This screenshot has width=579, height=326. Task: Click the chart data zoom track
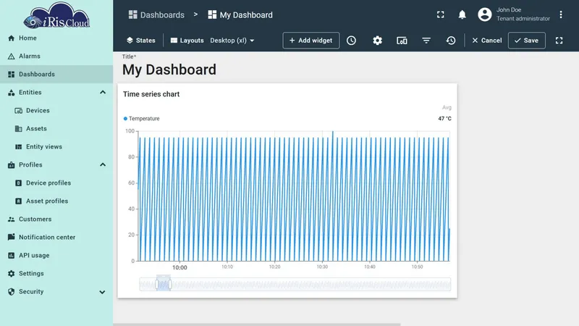295,284
